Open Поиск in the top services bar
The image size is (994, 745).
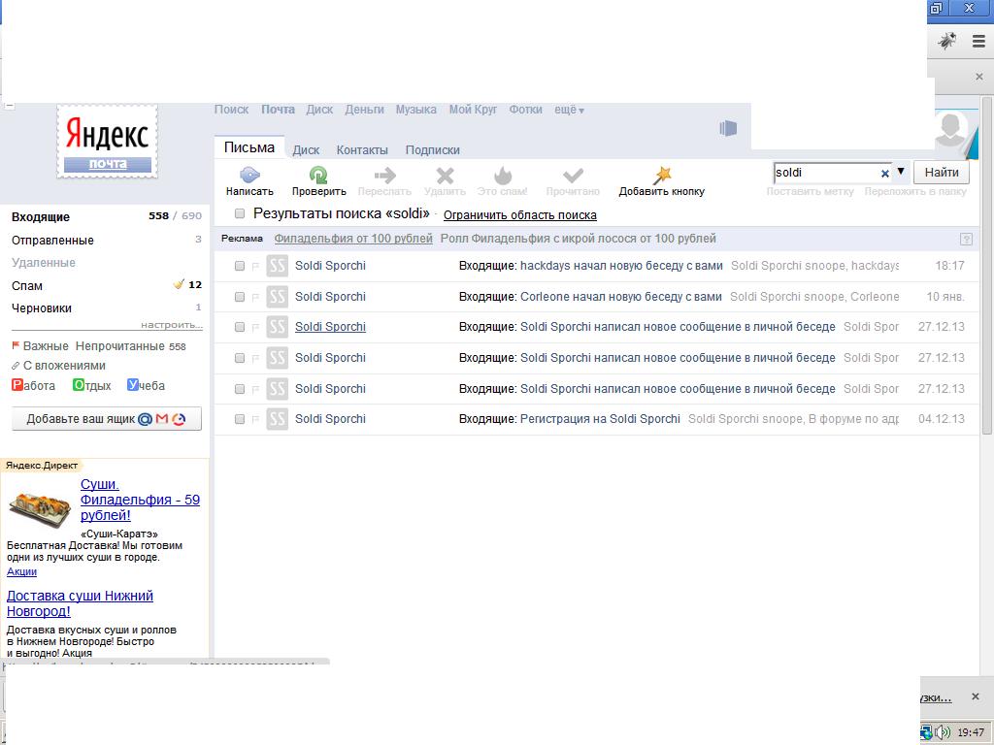point(231,110)
